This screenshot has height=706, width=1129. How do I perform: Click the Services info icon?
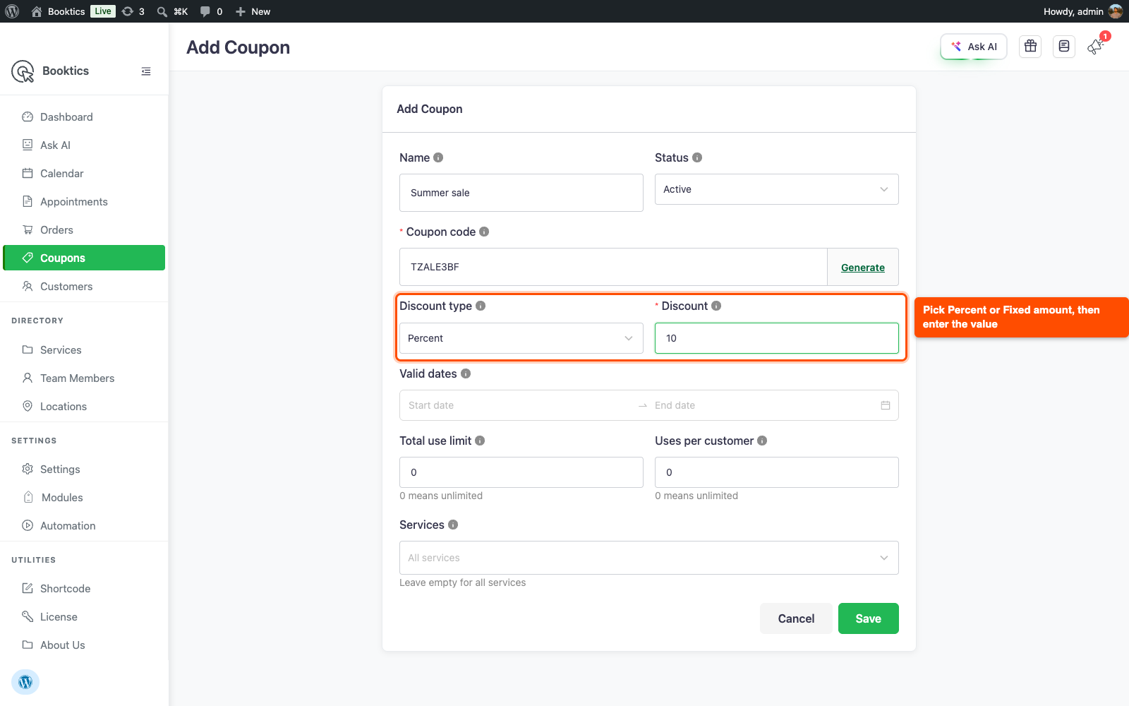pos(453,525)
